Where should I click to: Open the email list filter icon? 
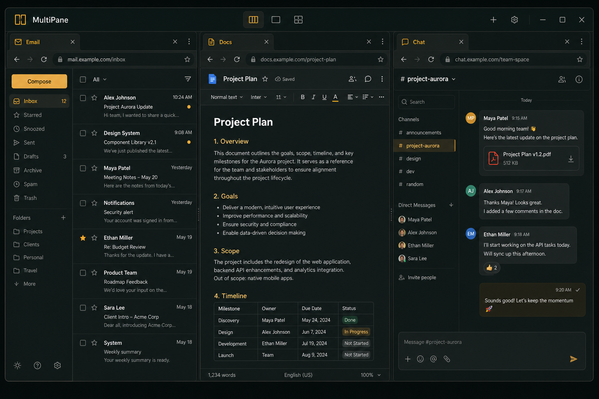(x=188, y=79)
